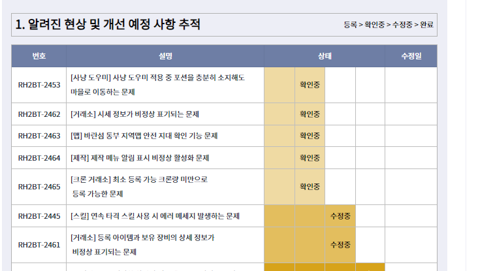Click the '번호' column header
Viewport: 478px width, 271px height.
tap(39, 56)
